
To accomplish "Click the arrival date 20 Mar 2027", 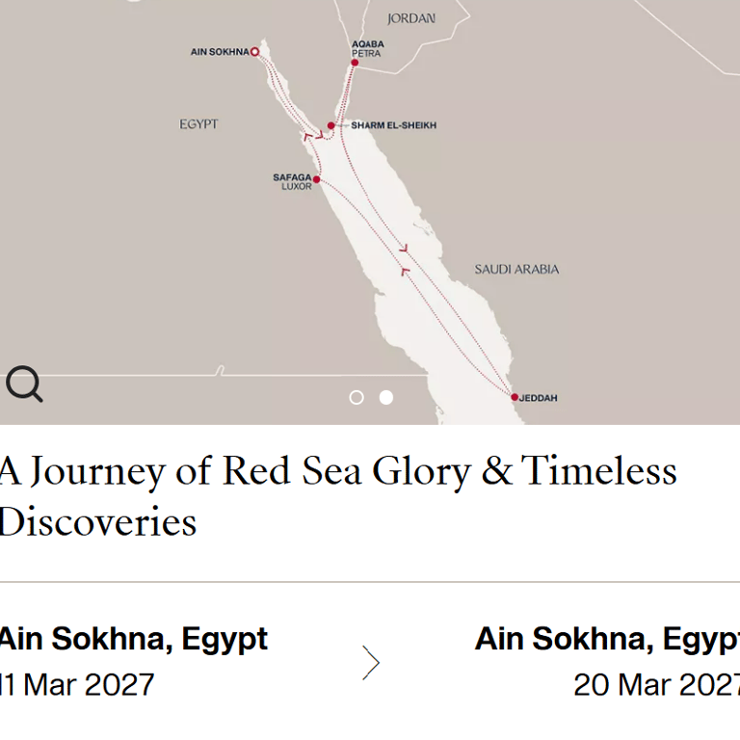I will tap(656, 684).
